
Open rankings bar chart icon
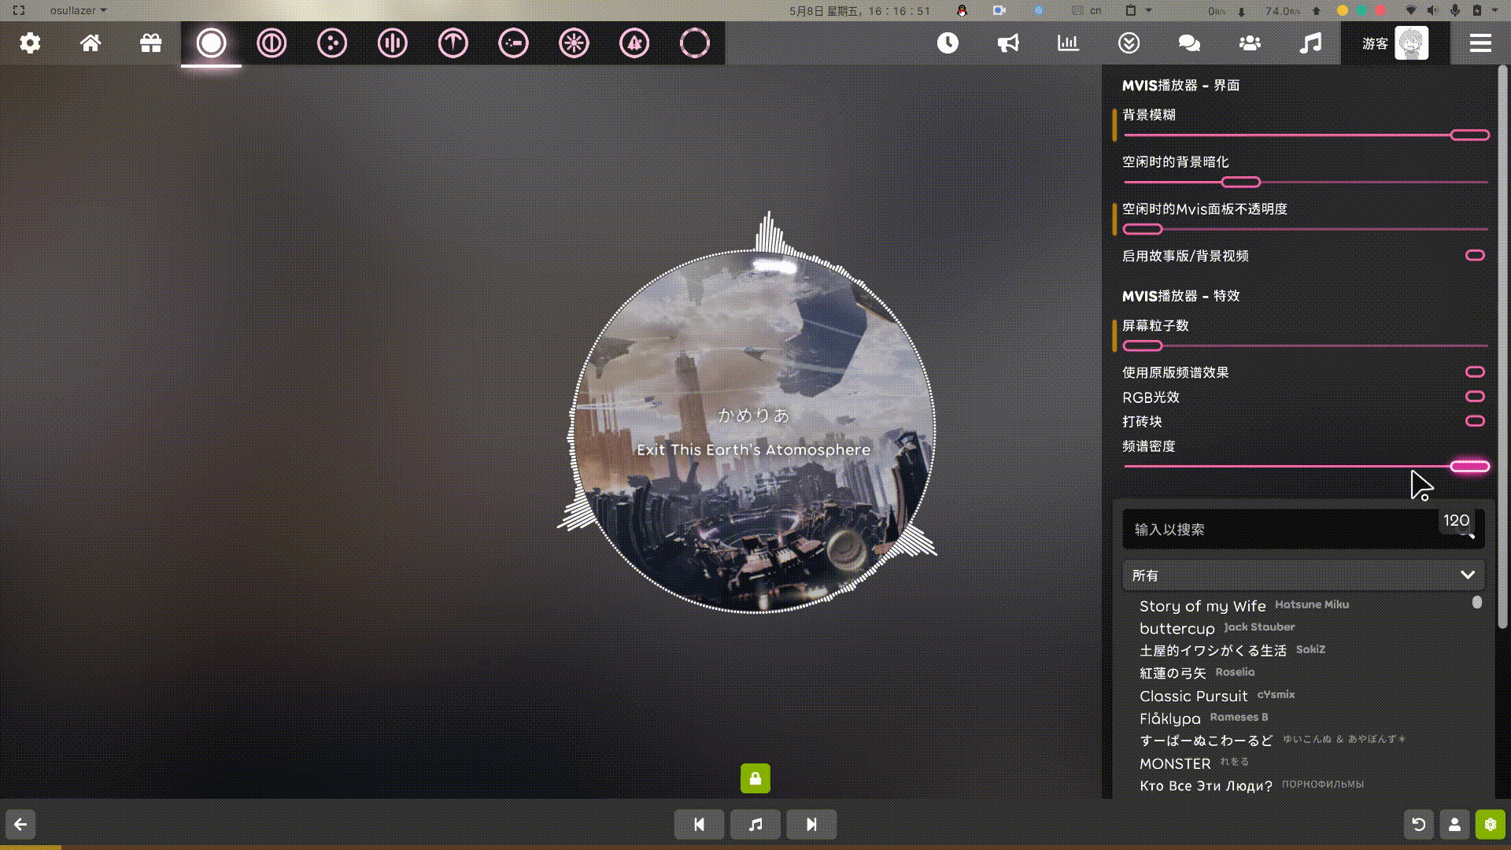click(x=1068, y=42)
